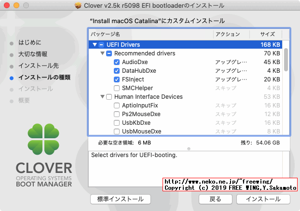Select the FSInject row label
The width and height of the screenshot is (300, 211).
133,79
